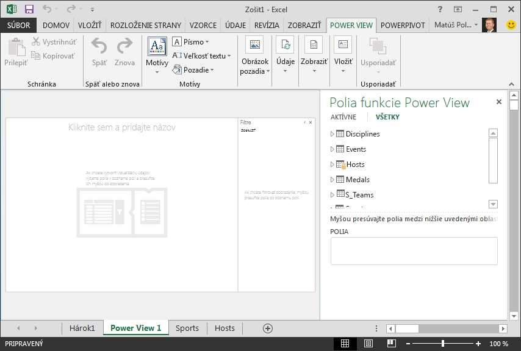Switch to the REVÍZIA tab

pos(267,25)
